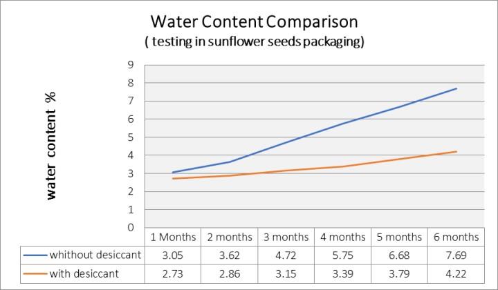Select the 3.05 data cell
Viewport: 498px width, 290px height.
click(173, 255)
